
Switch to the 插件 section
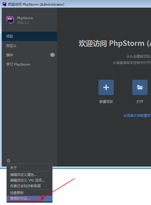[29, 55]
